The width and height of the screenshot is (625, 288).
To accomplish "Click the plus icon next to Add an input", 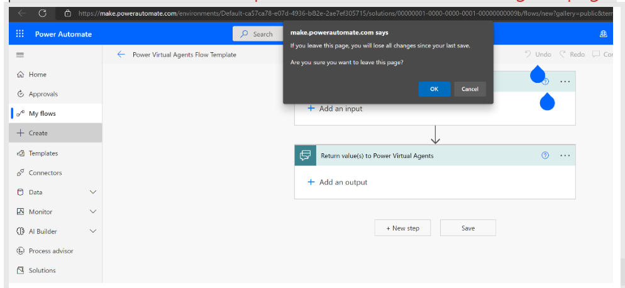I will 311,108.
